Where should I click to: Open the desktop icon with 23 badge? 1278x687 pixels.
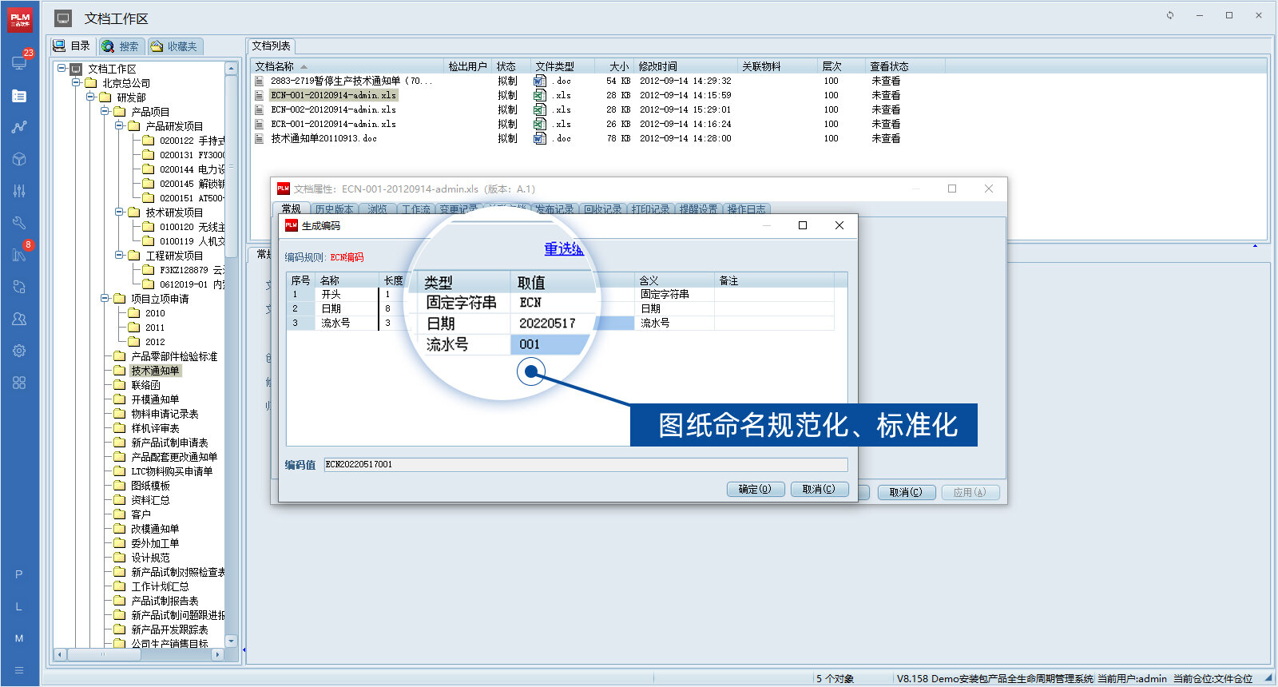(x=19, y=62)
